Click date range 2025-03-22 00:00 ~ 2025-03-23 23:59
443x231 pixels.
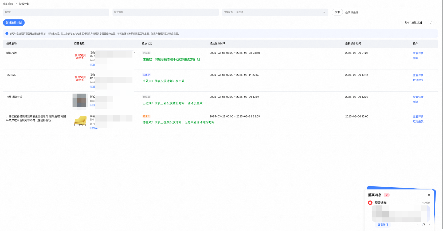coord(235,116)
